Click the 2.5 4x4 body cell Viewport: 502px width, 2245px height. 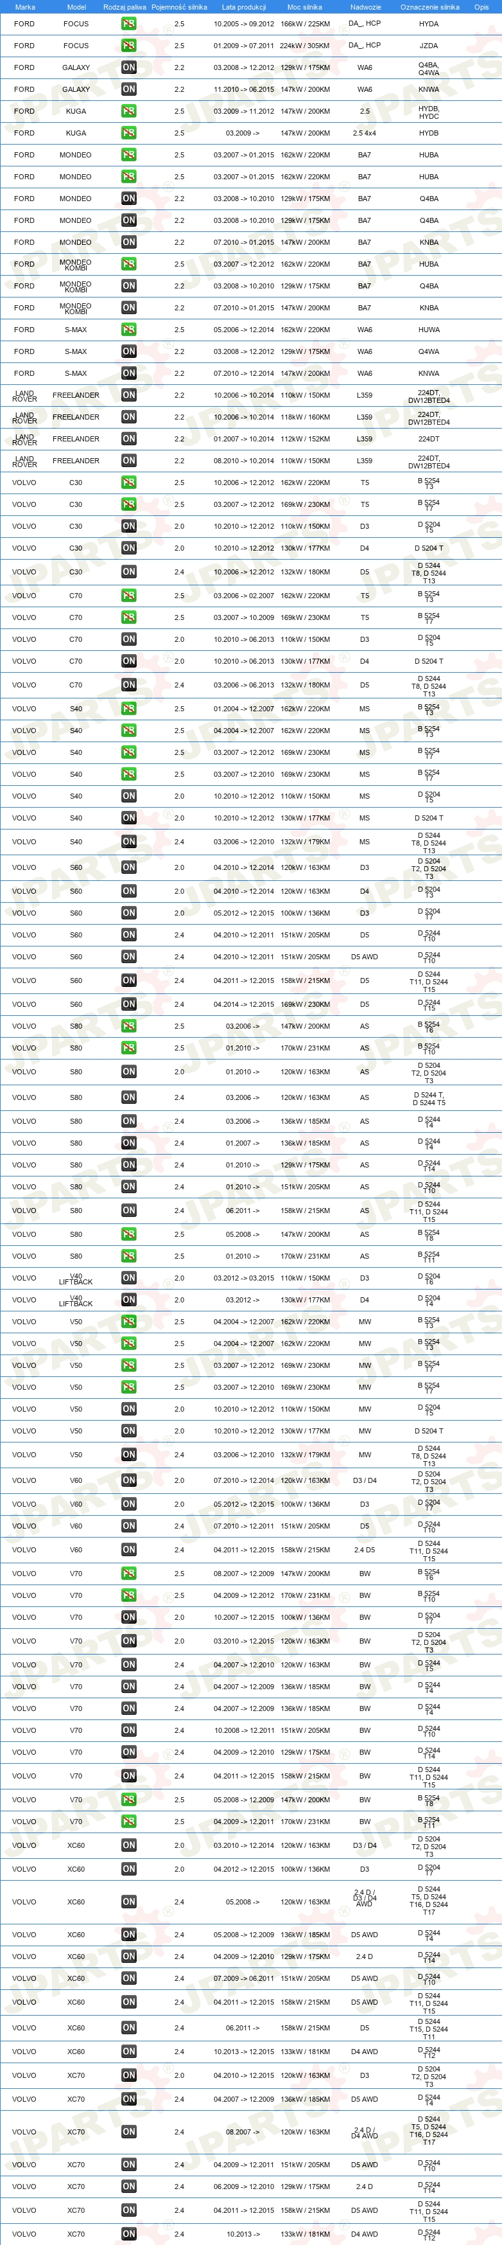(x=365, y=134)
